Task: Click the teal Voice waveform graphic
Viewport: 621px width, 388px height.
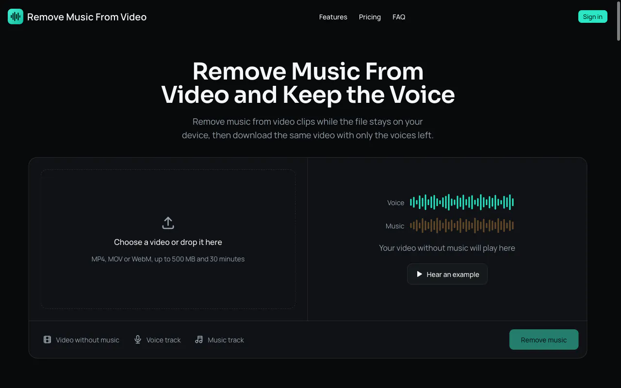Action: pyautogui.click(x=462, y=202)
